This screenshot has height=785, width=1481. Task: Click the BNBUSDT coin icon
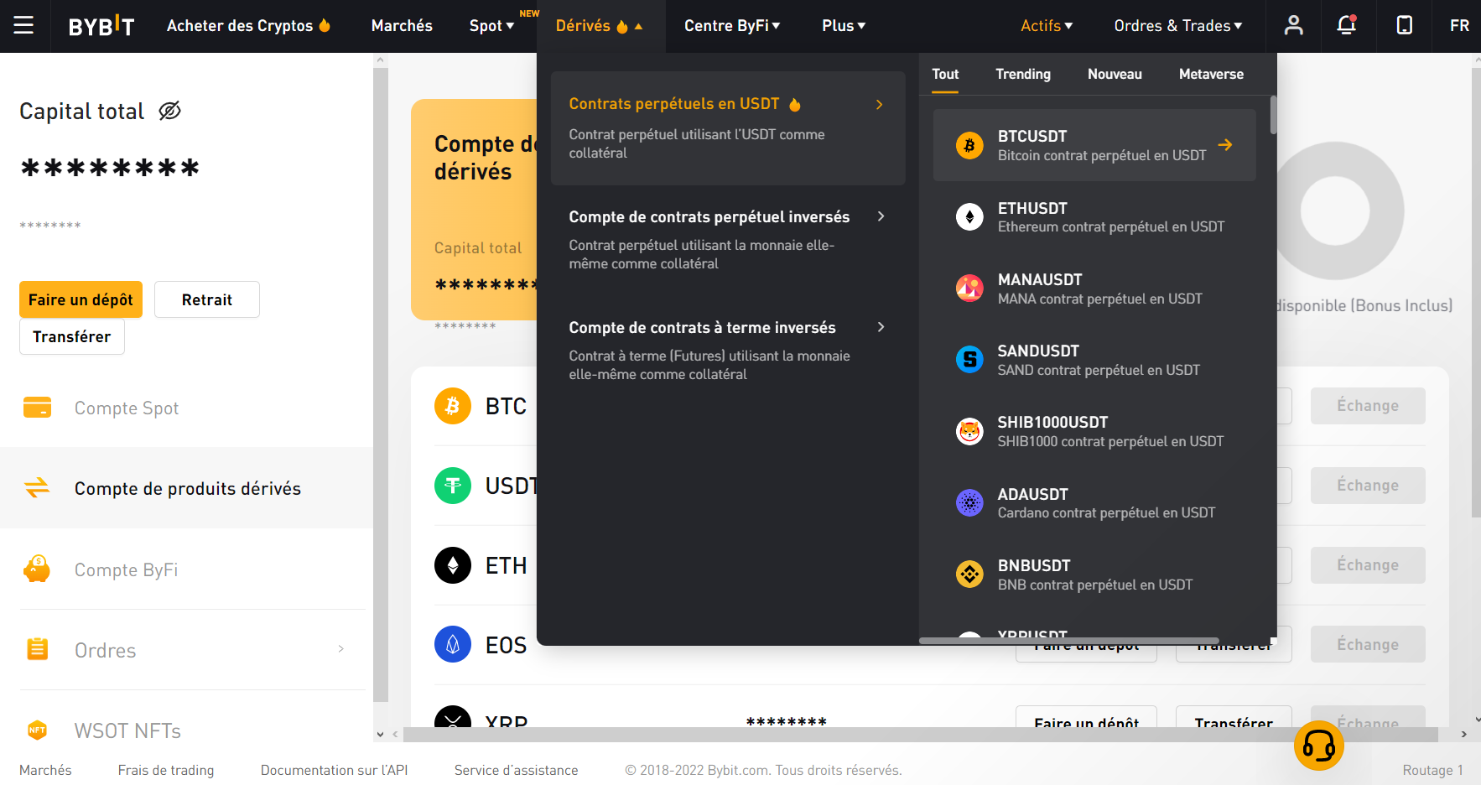pos(969,574)
